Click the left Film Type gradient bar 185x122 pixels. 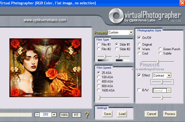point(105,60)
